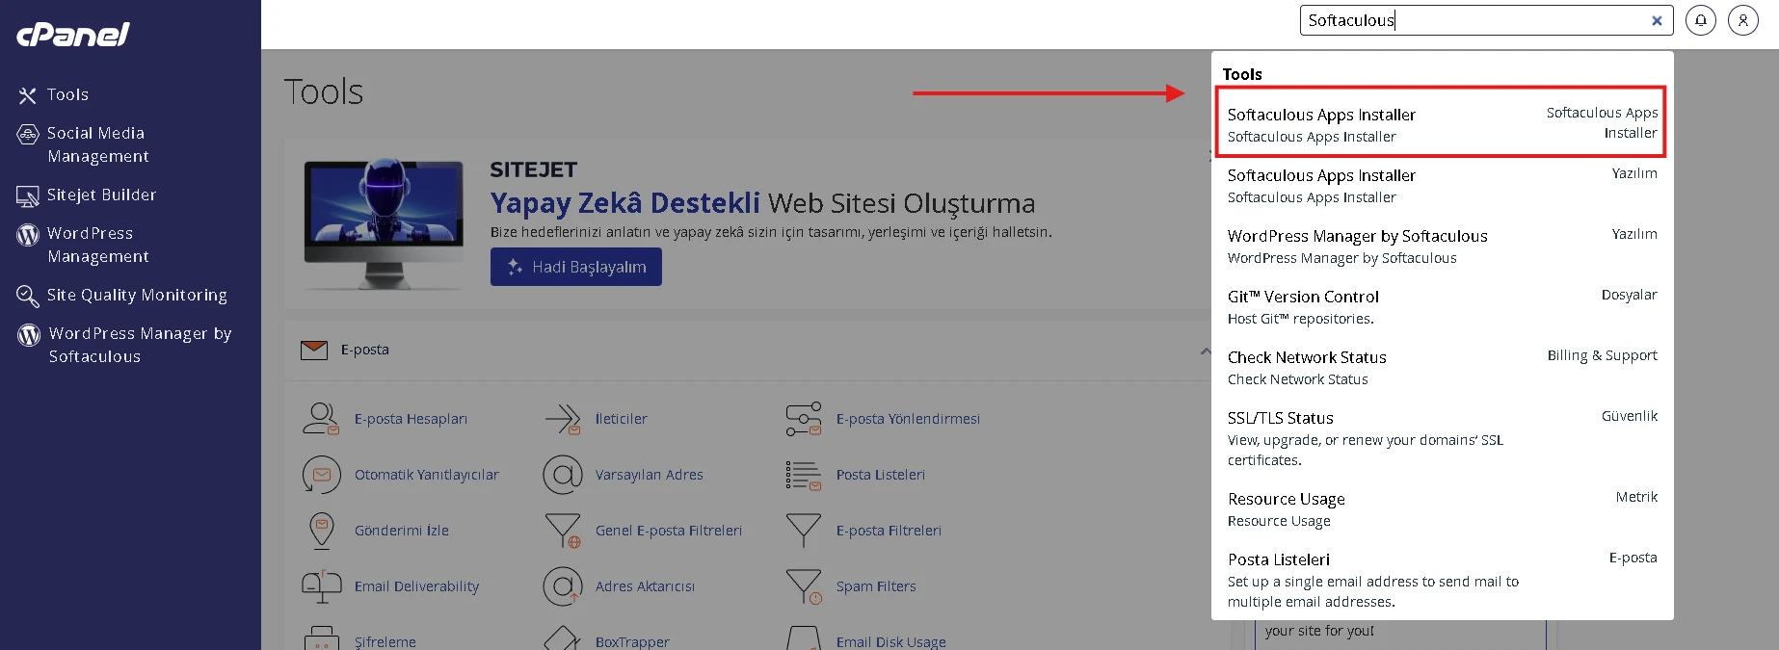
Task: Open Adres Aktarıcısı link
Action: [645, 586]
